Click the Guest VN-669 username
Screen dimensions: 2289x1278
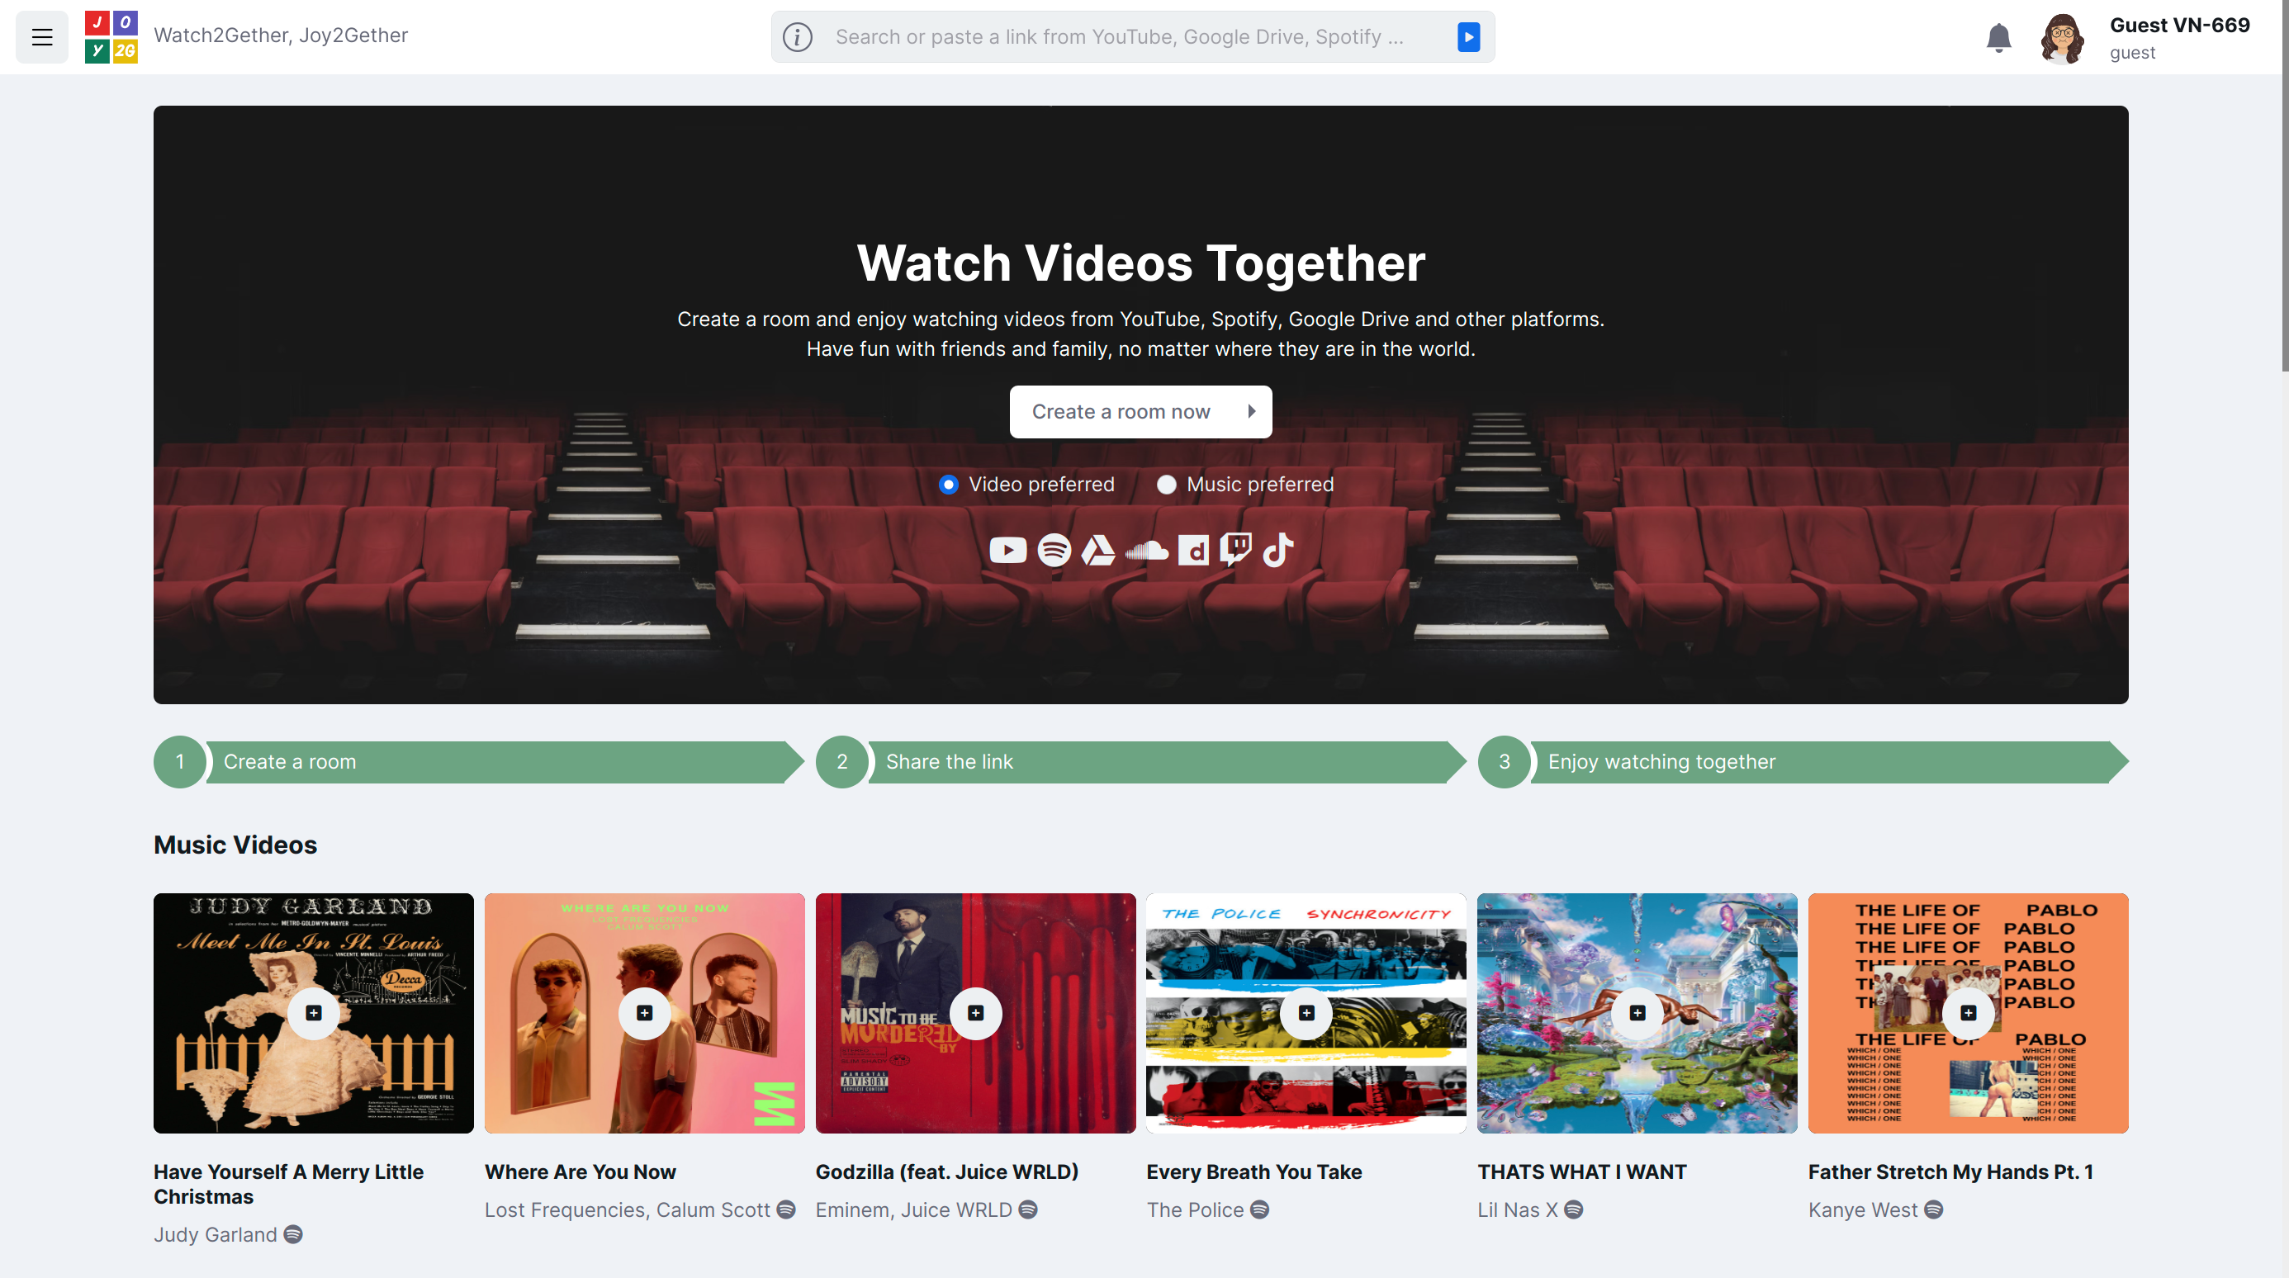tap(2180, 25)
